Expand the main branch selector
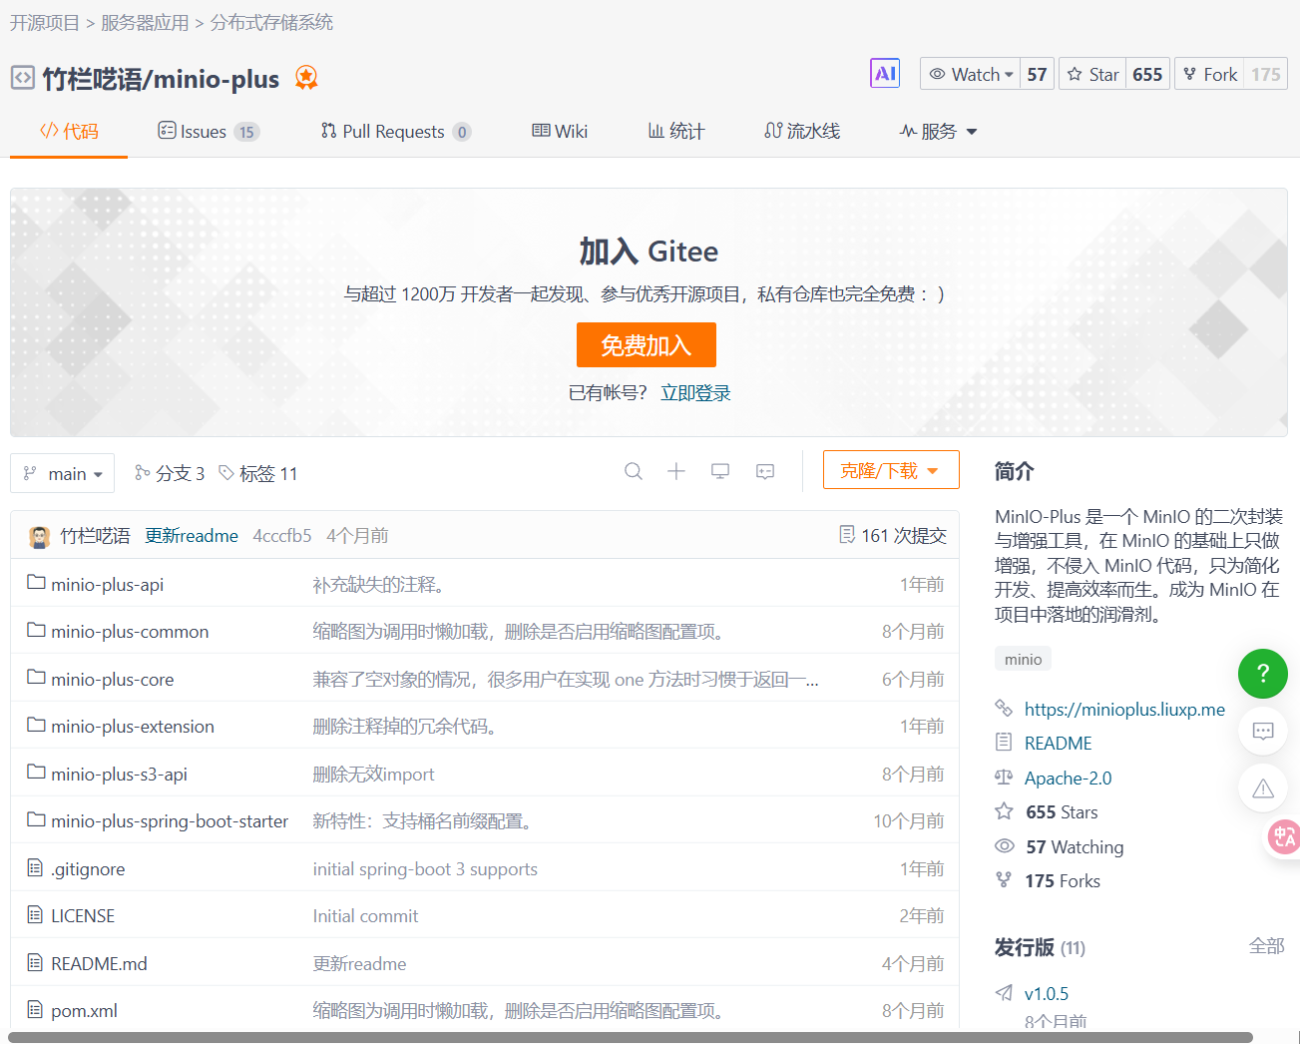The width and height of the screenshot is (1300, 1044). click(63, 473)
